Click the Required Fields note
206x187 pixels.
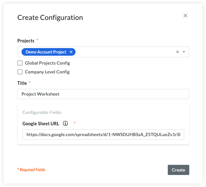(x=31, y=170)
